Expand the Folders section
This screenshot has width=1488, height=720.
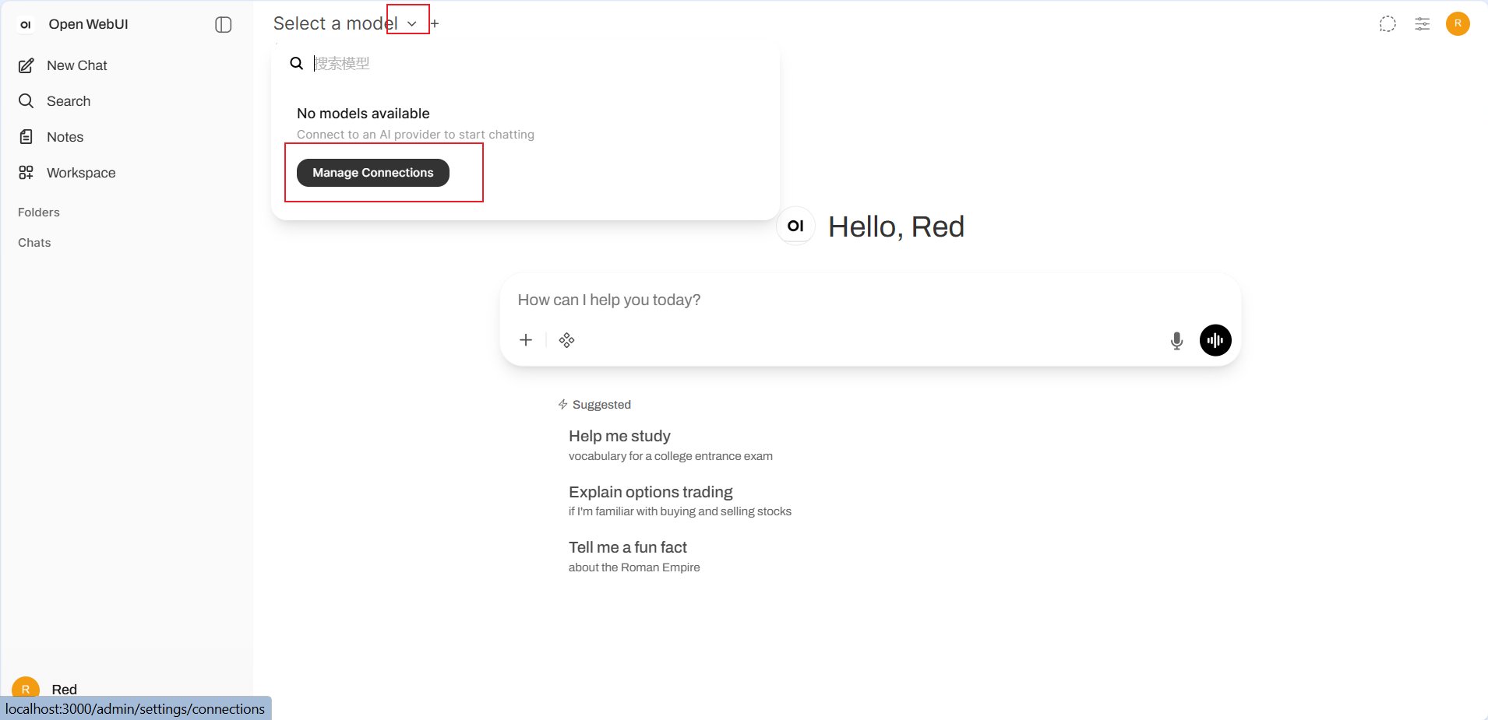[39, 212]
